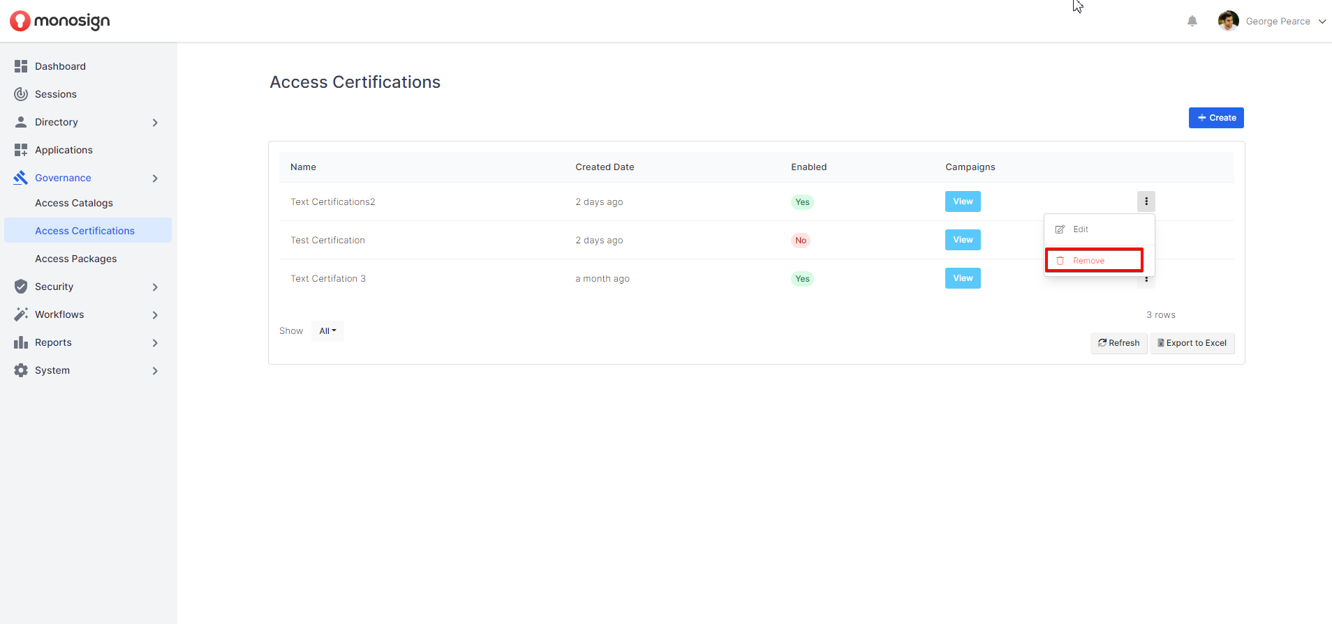Open user account dropdown arrow

(x=1322, y=22)
